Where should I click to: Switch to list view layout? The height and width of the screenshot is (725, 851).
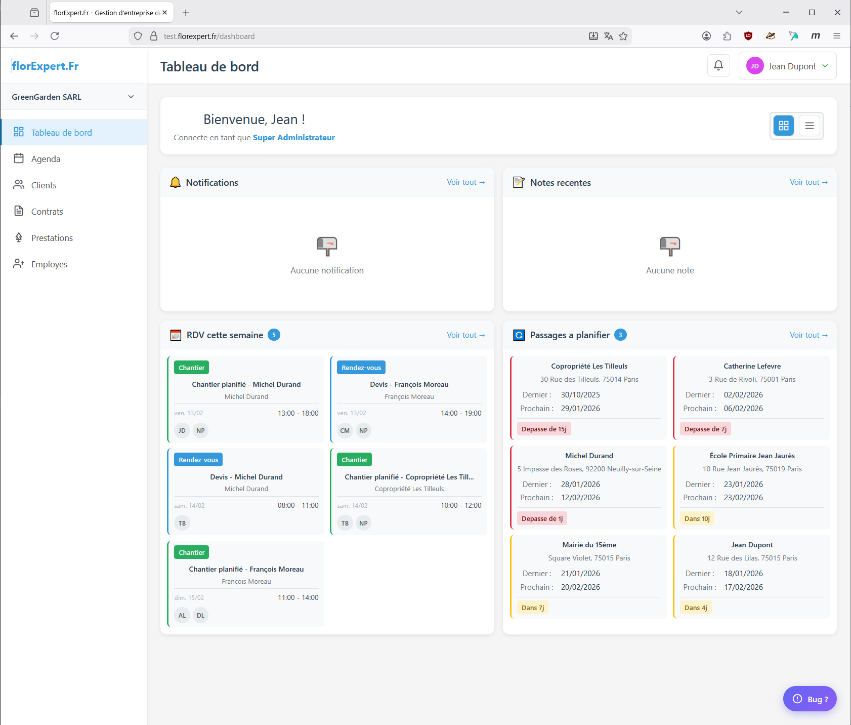click(x=809, y=126)
